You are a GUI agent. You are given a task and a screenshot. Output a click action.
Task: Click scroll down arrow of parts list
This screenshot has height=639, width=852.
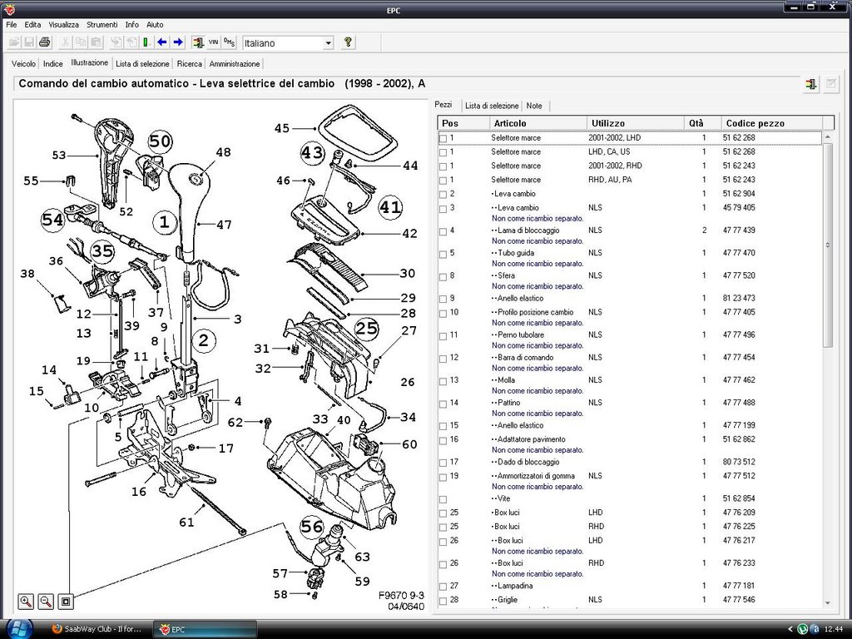pyautogui.click(x=828, y=602)
